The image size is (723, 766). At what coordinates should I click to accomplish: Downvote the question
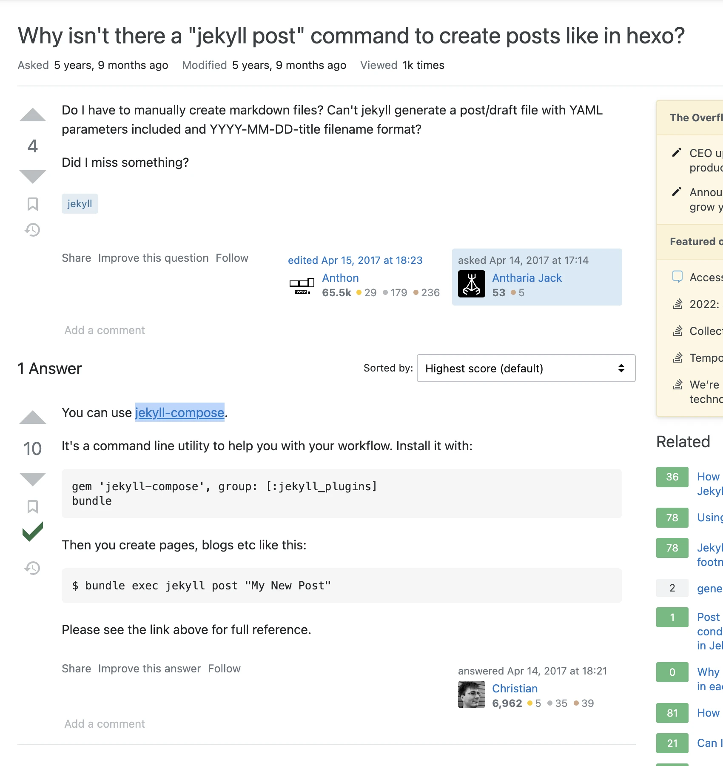33,176
